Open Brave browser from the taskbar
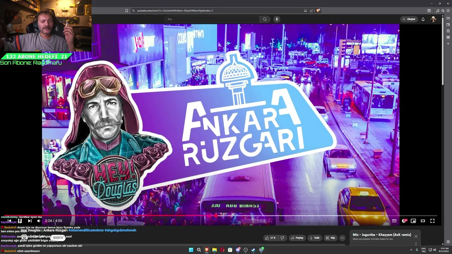The height and width of the screenshot is (254, 452). pyautogui.click(x=207, y=250)
